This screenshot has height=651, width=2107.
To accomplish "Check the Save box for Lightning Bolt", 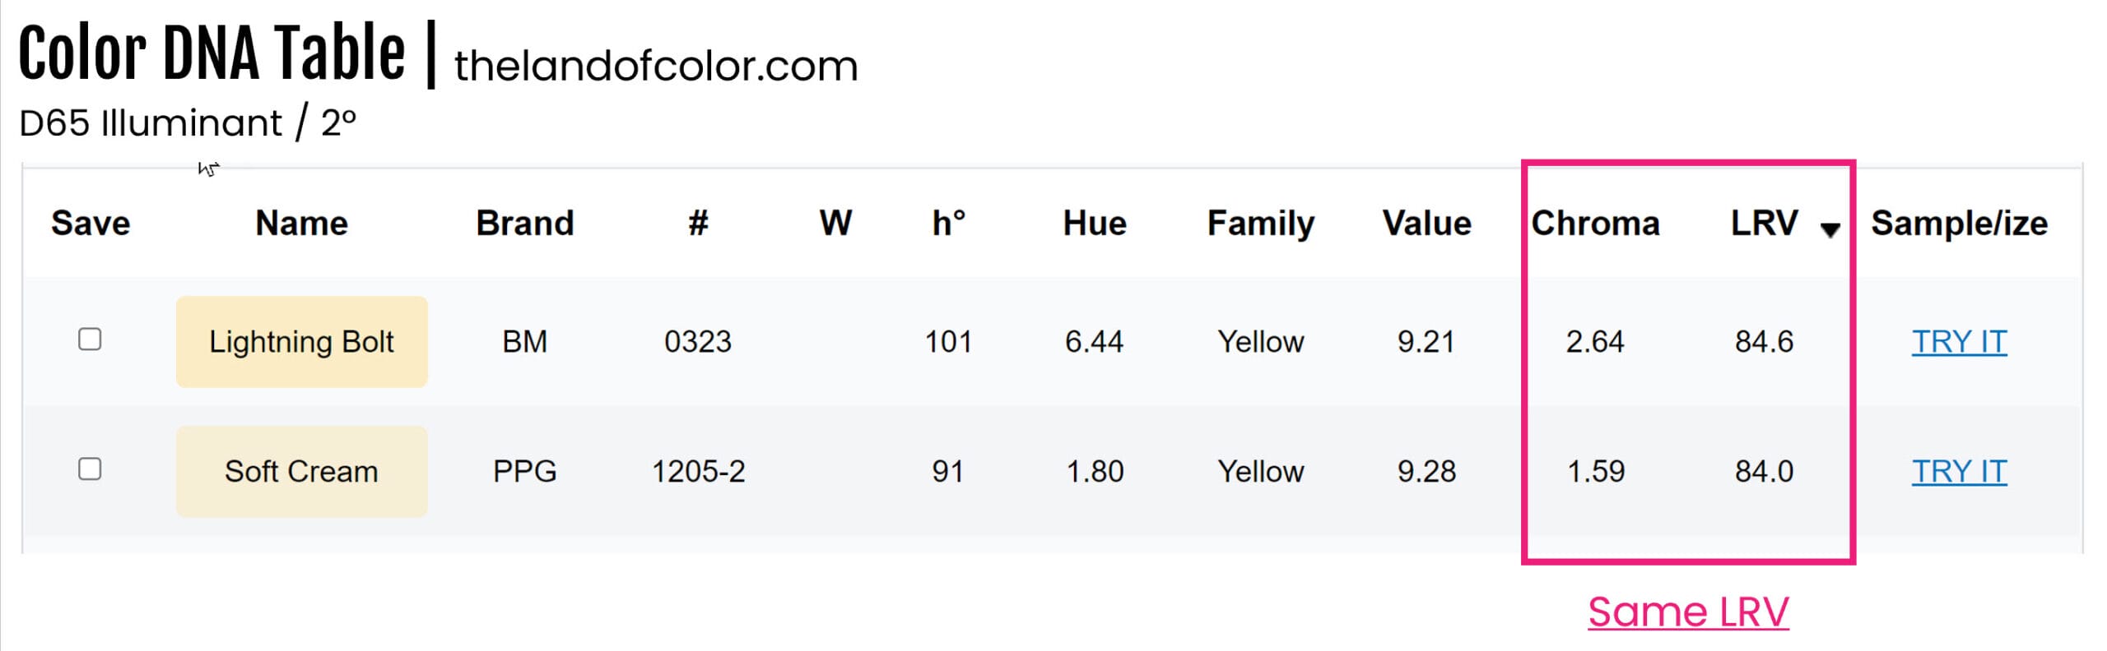I will (x=90, y=339).
